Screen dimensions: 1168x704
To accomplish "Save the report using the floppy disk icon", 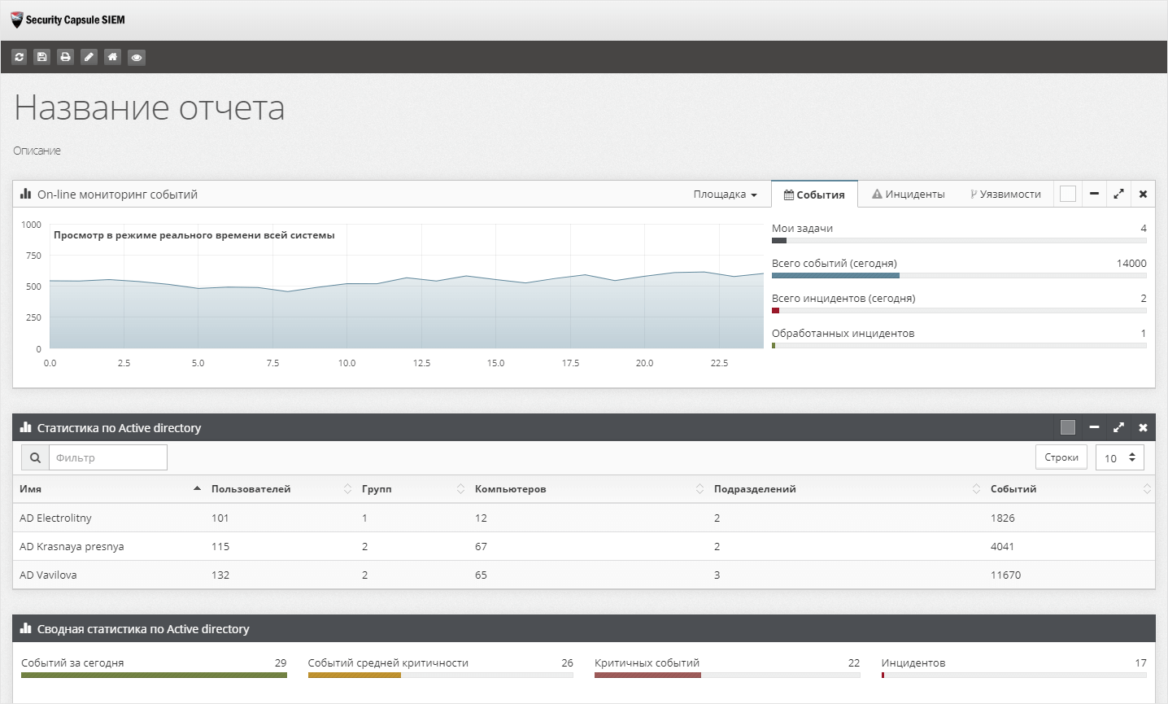I will pos(42,57).
